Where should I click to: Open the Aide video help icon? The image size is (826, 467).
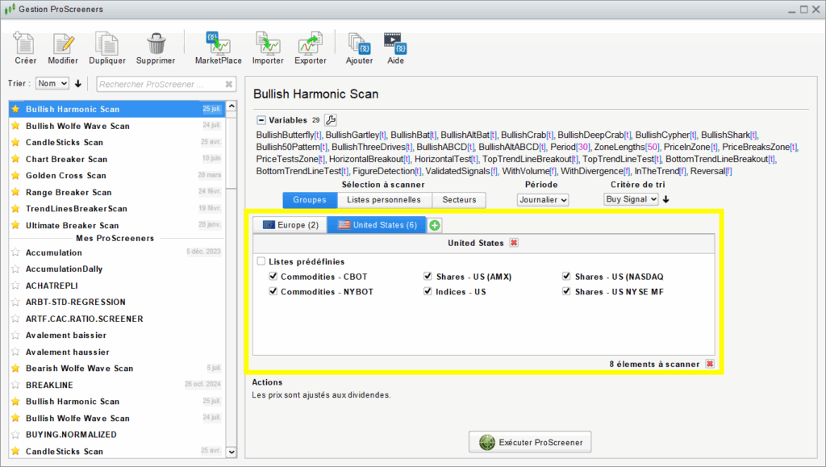coord(395,44)
